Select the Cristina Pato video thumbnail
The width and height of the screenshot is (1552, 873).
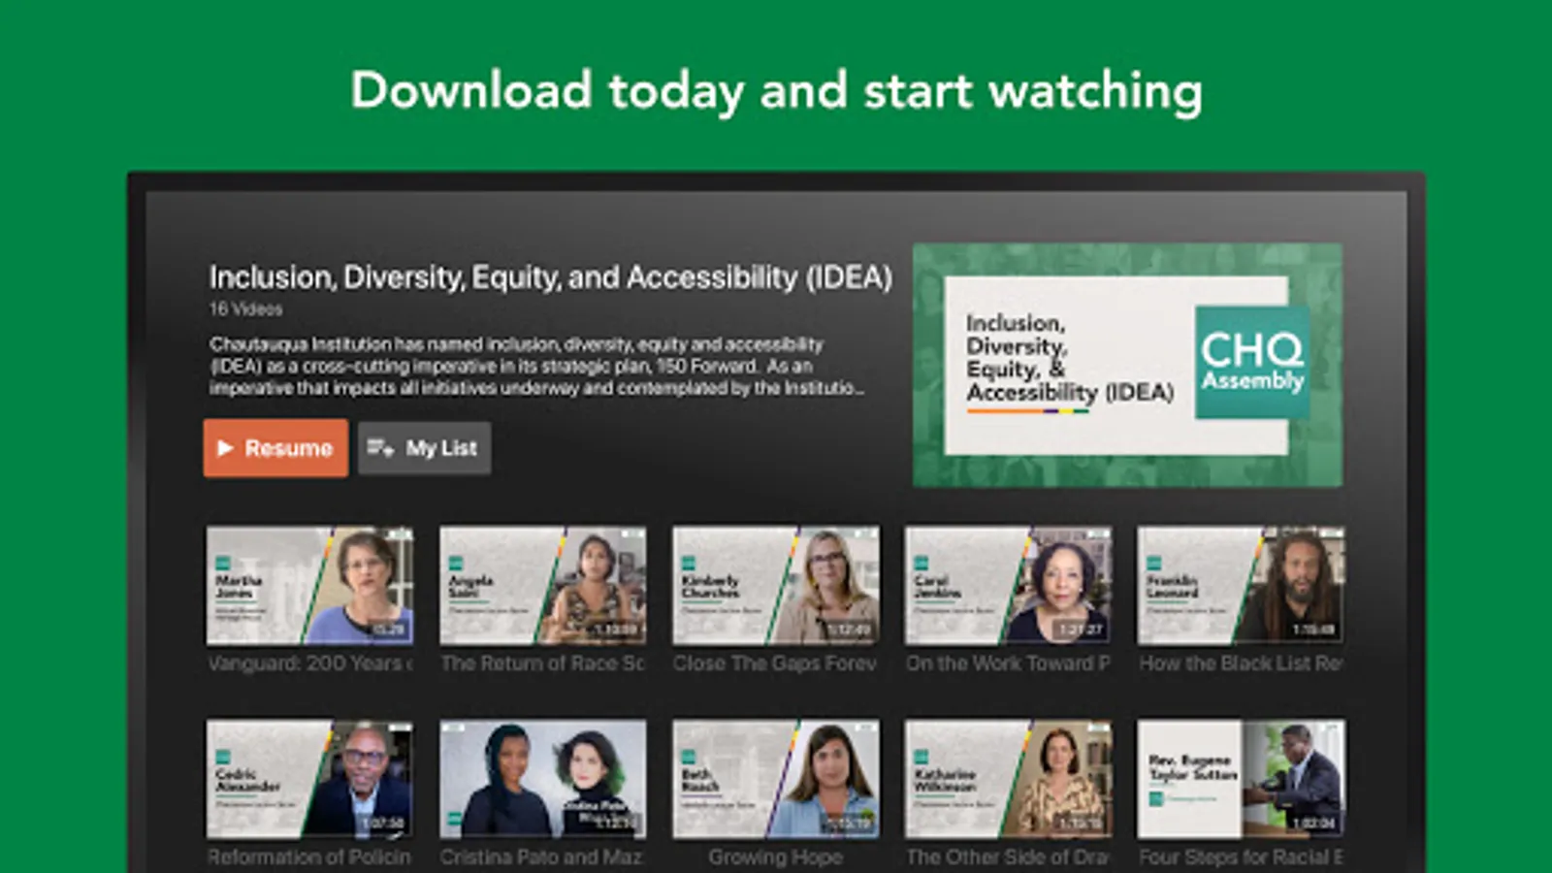pos(542,779)
